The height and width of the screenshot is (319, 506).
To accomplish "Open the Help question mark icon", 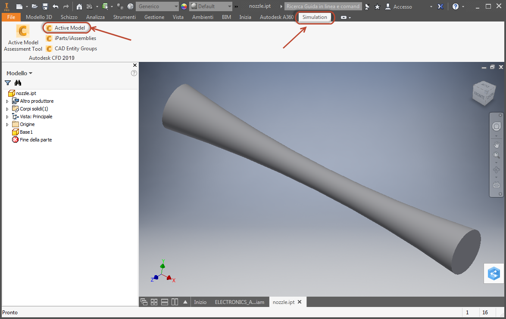I will click(455, 6).
